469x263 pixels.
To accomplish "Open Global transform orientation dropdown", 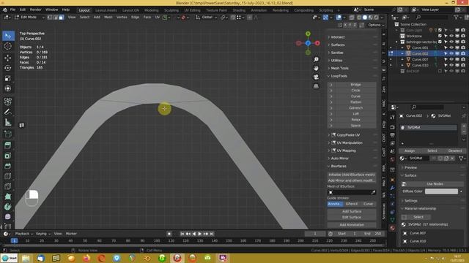I will click(207, 18).
